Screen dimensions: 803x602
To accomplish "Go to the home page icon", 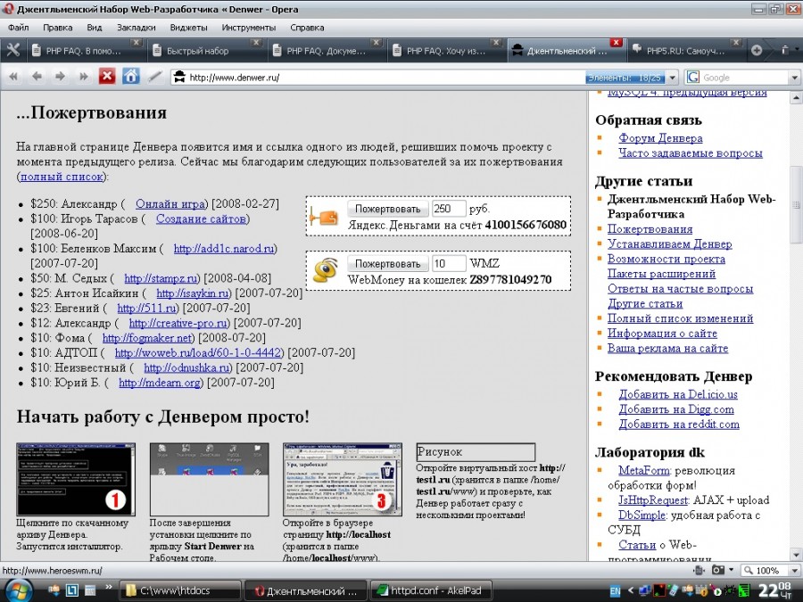I will (x=130, y=77).
